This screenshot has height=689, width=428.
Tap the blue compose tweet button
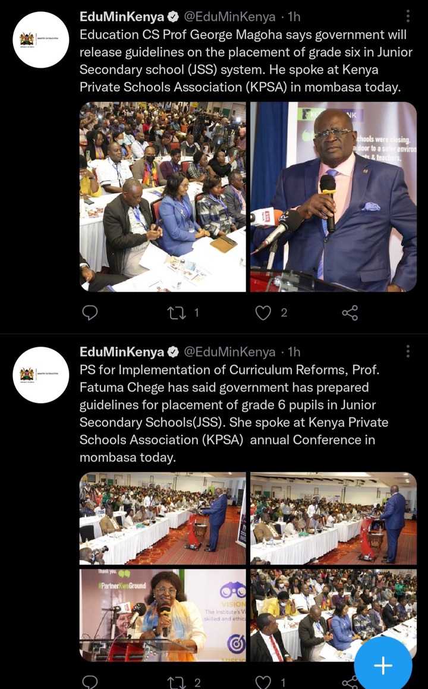pos(383,665)
